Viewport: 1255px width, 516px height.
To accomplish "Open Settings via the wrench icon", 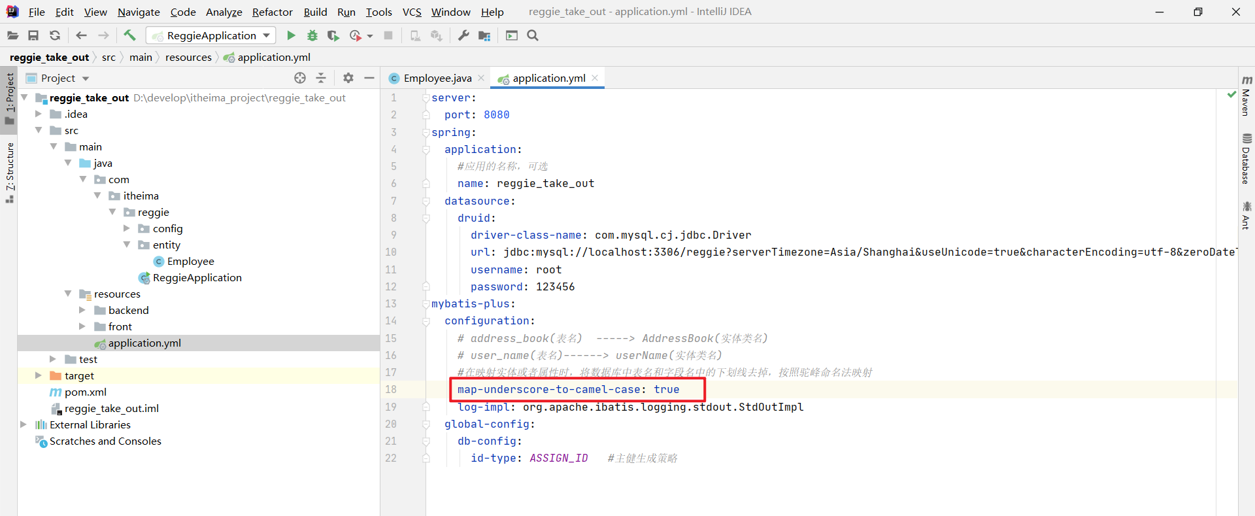I will point(463,35).
